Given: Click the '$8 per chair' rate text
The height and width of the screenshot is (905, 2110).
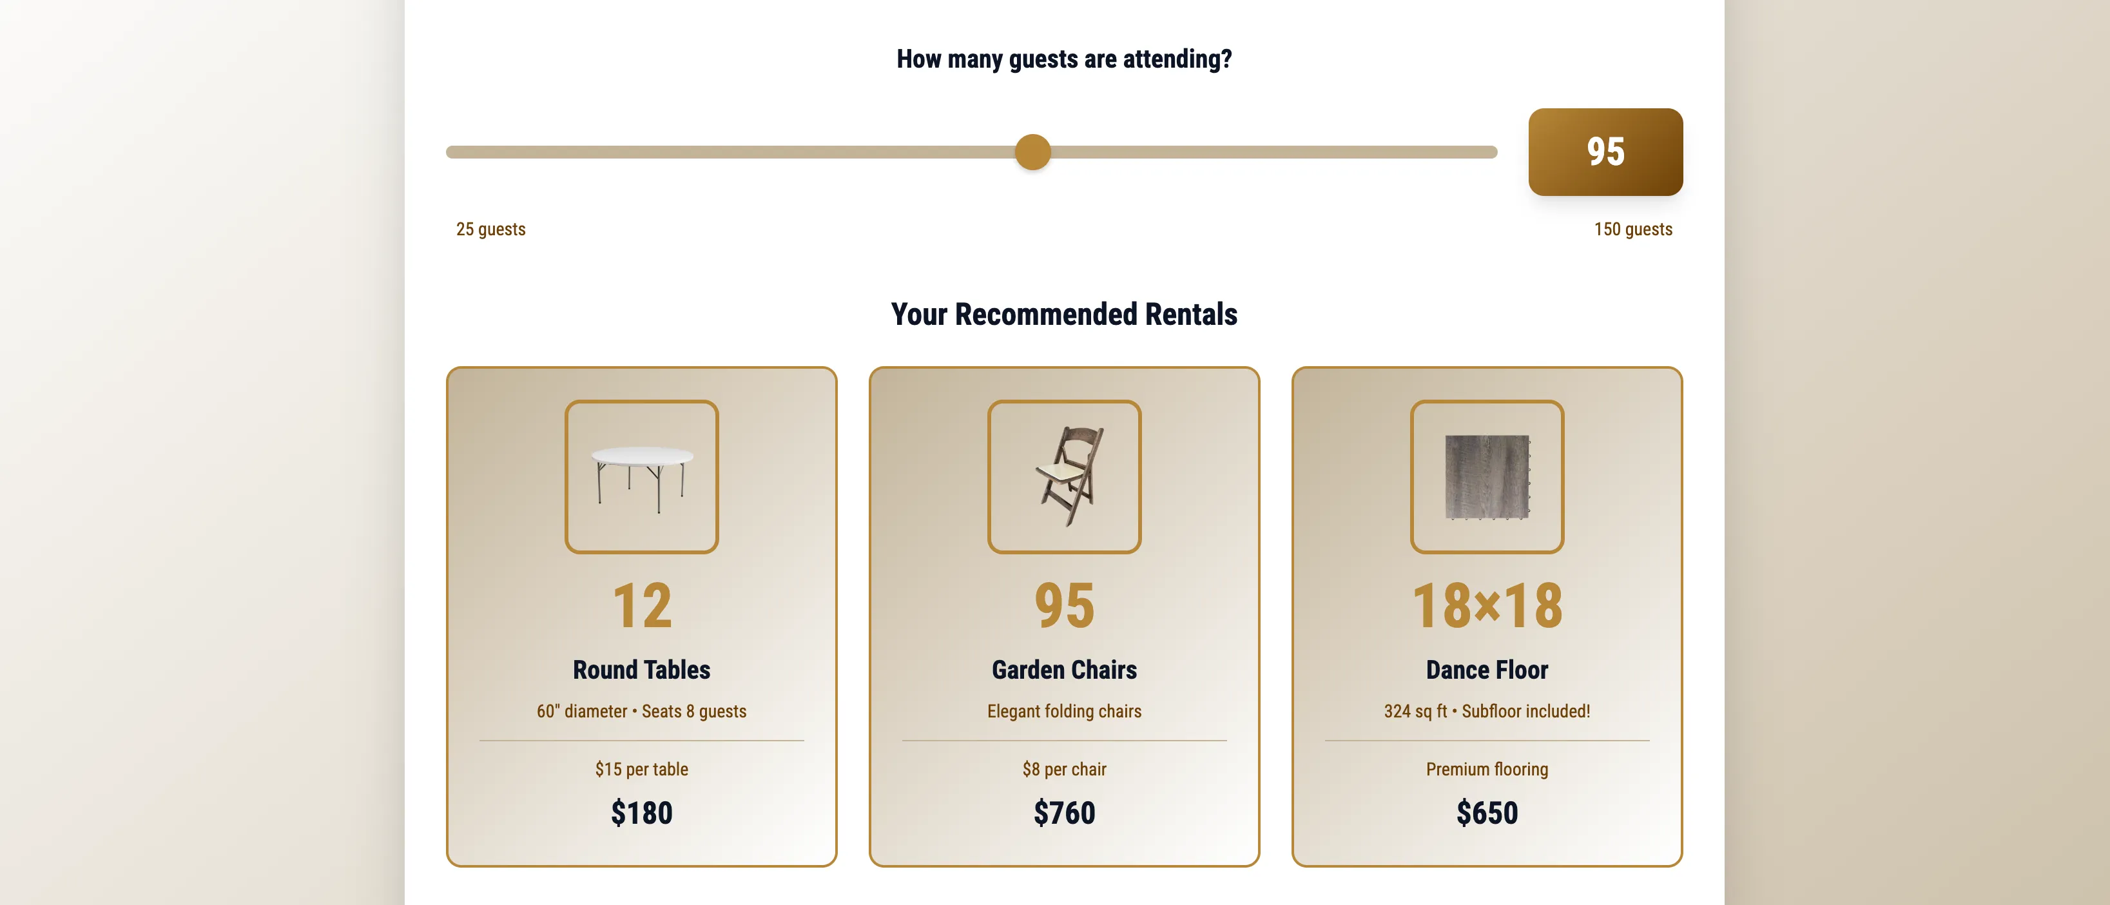Looking at the screenshot, I should coord(1064,769).
